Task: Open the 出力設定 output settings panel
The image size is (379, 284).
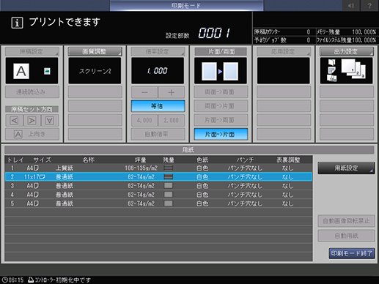Action: click(347, 51)
